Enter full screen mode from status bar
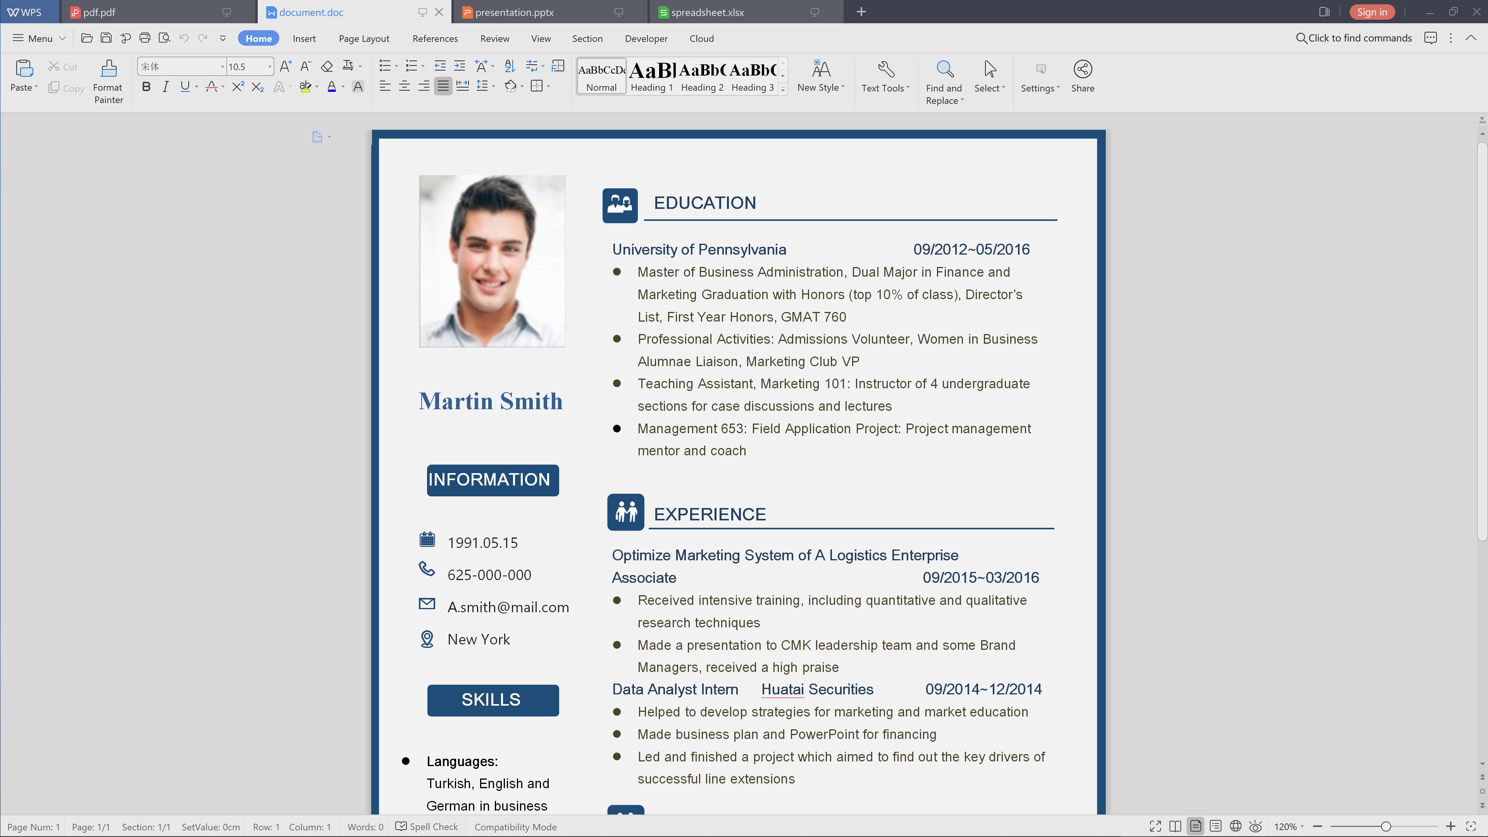The height and width of the screenshot is (837, 1488). click(1155, 827)
